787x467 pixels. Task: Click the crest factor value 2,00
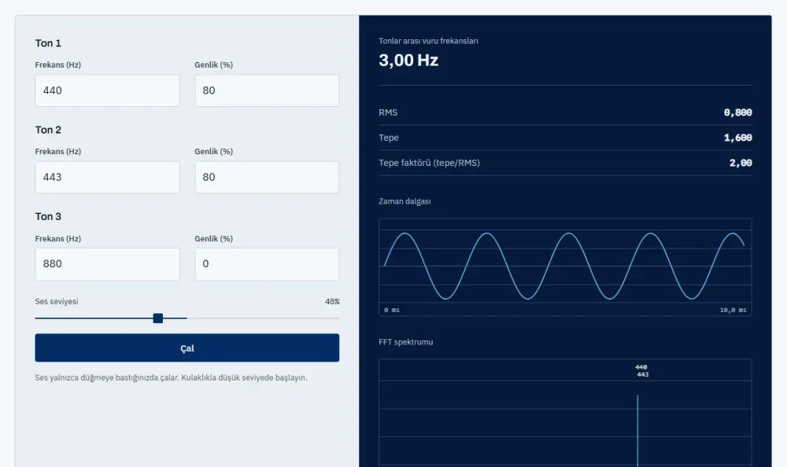(741, 163)
